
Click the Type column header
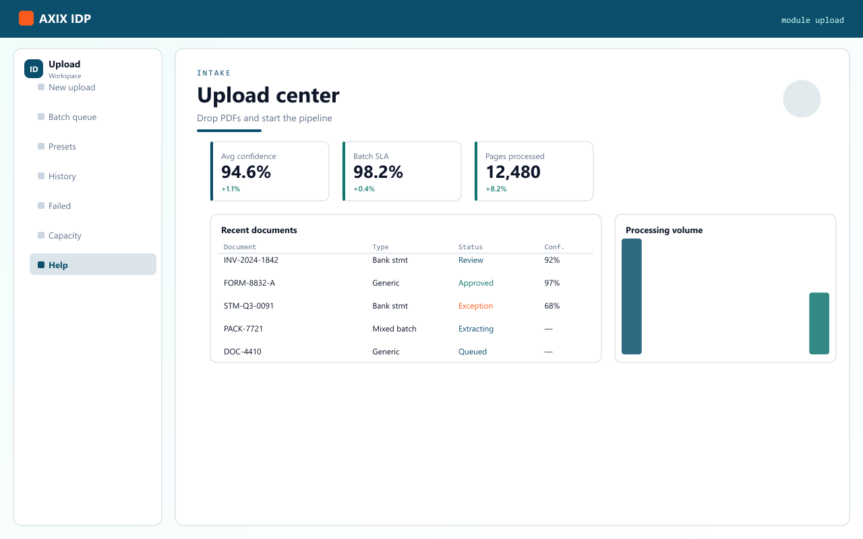coord(381,247)
